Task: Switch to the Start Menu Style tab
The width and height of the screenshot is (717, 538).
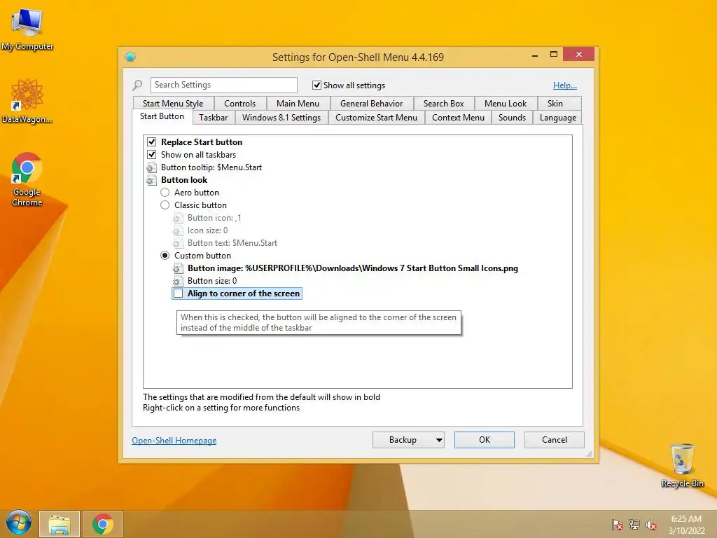Action: [173, 104]
